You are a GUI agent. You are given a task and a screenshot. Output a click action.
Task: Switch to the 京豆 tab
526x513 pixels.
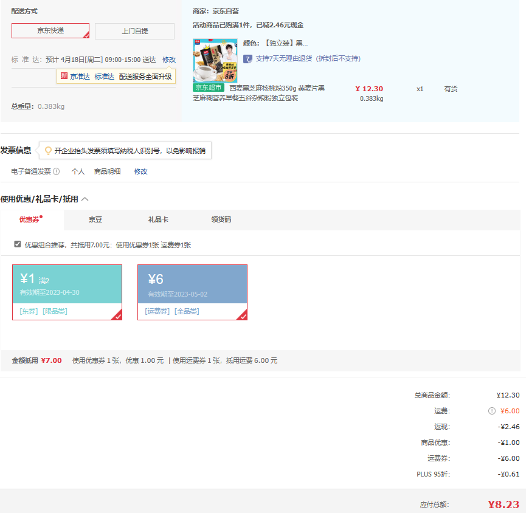pyautogui.click(x=95, y=219)
